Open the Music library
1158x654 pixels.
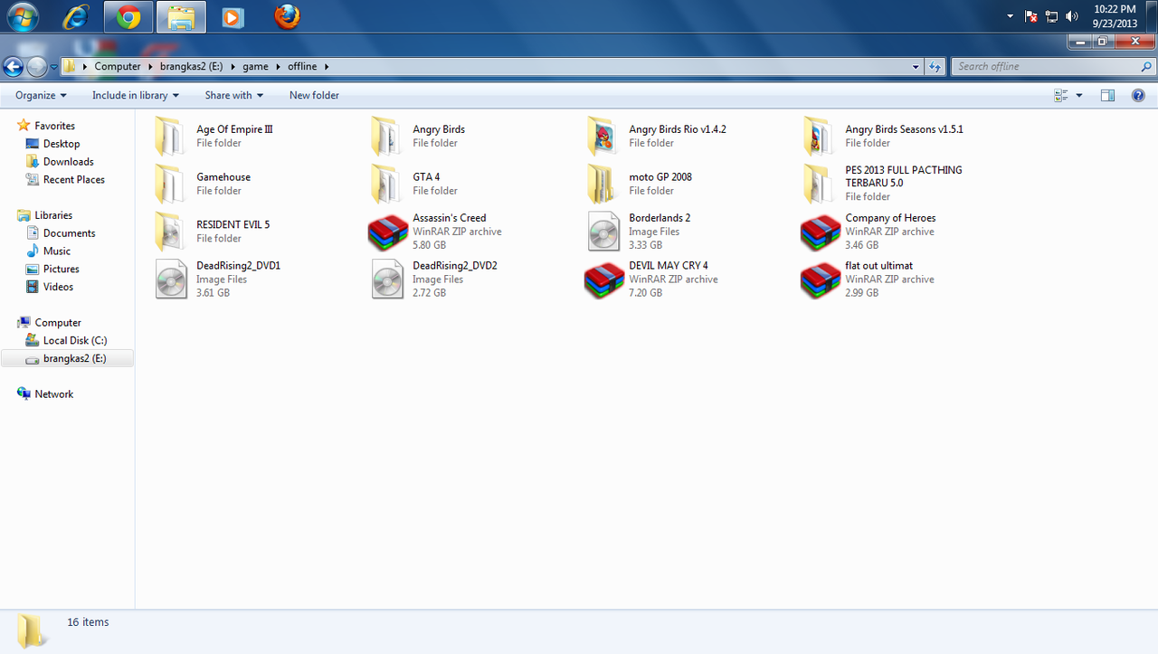[57, 251]
